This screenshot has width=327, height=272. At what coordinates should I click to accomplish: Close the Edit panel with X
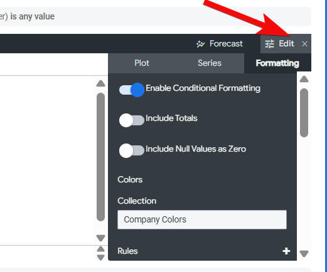(304, 44)
